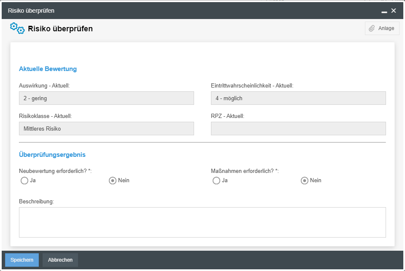Click the blue gears icon beside the heading
405x271 pixels.
tap(17, 28)
